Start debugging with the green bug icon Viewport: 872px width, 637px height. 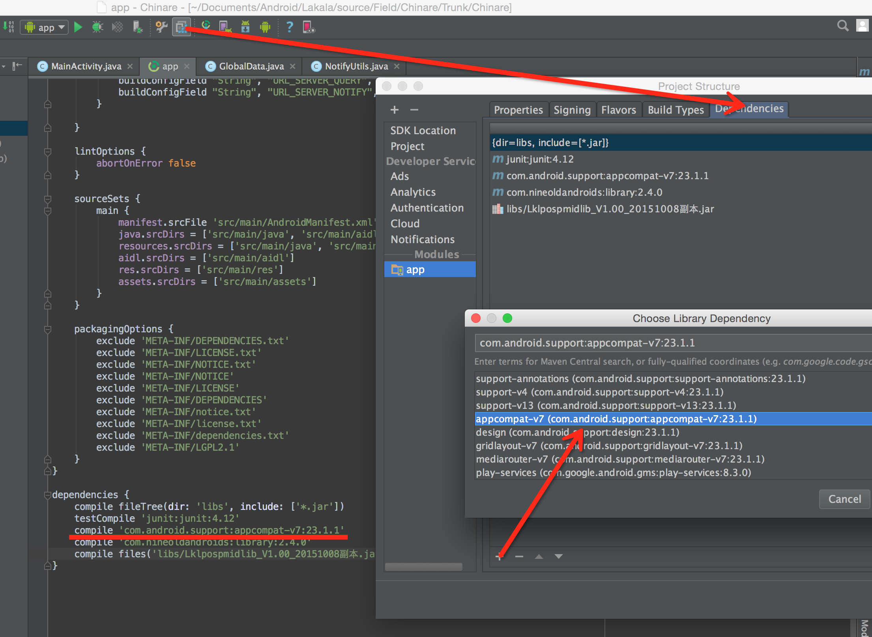(97, 27)
